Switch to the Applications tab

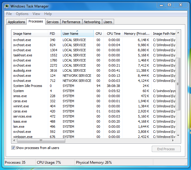(x=16, y=22)
